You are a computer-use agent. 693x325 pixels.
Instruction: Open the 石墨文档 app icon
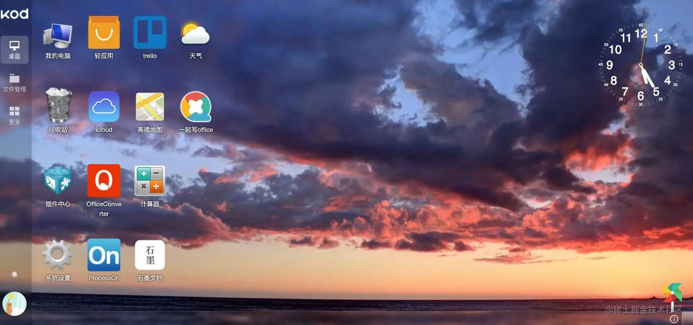(x=150, y=255)
